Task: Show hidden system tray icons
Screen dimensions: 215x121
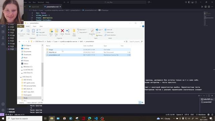Action: point(174,118)
